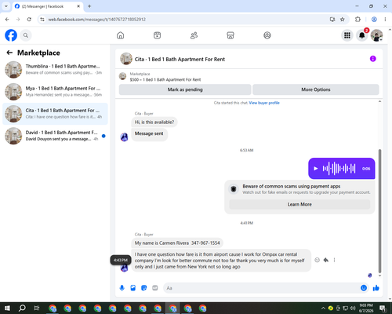The image size is (392, 314).
Task: Open the browser extensions puzzle icon
Action: pyautogui.click(x=358, y=20)
